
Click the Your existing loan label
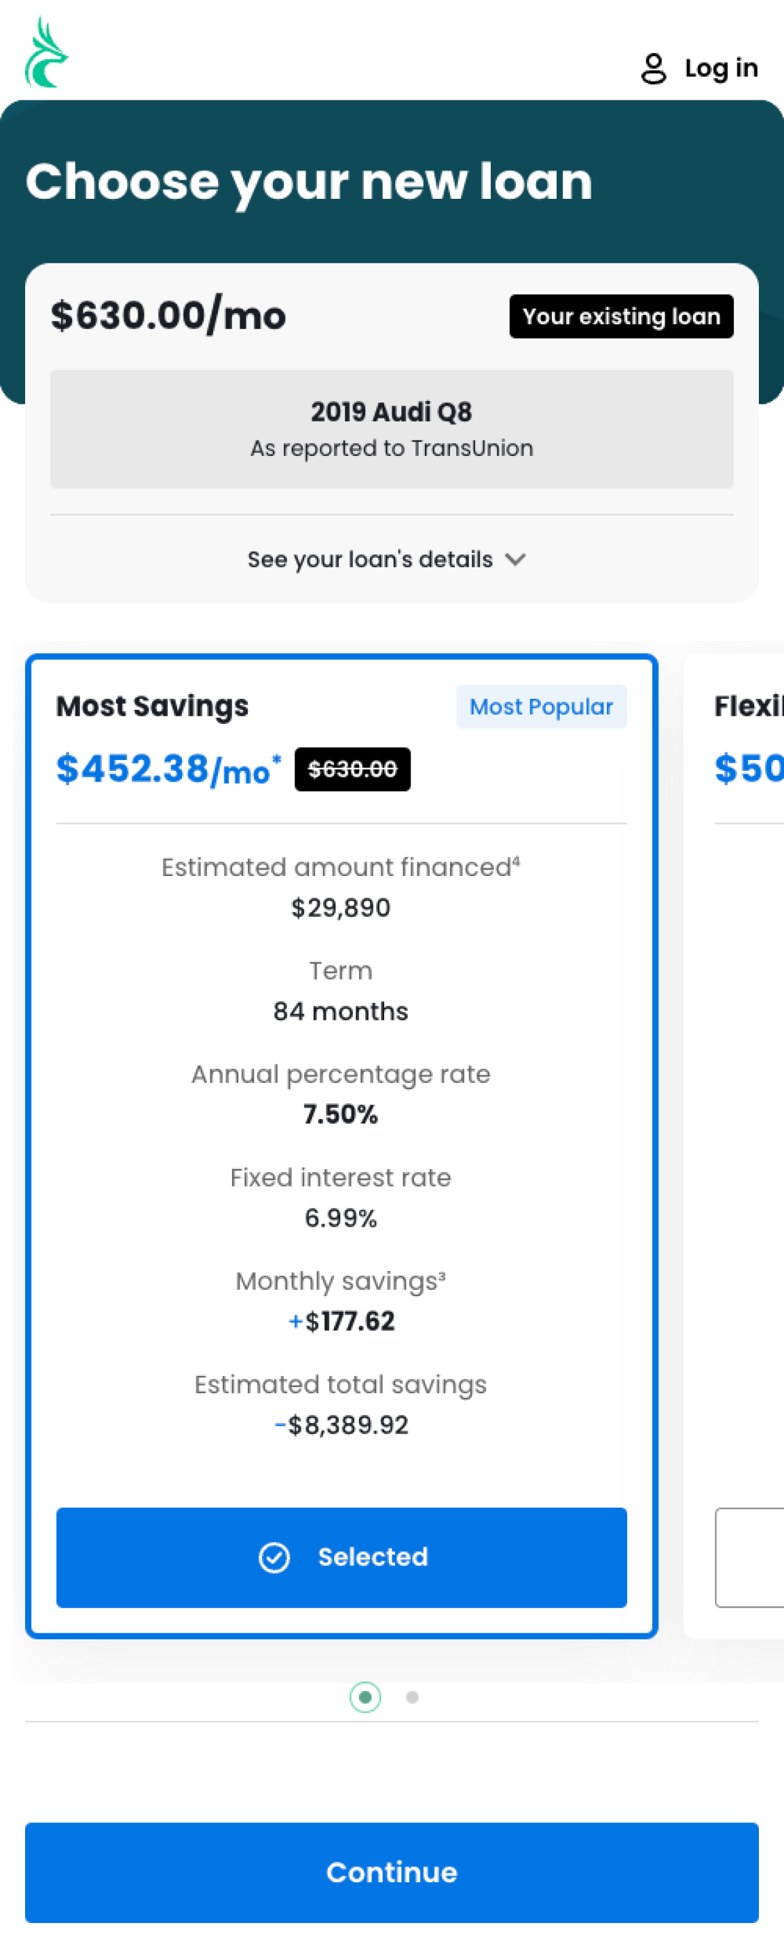(x=621, y=316)
